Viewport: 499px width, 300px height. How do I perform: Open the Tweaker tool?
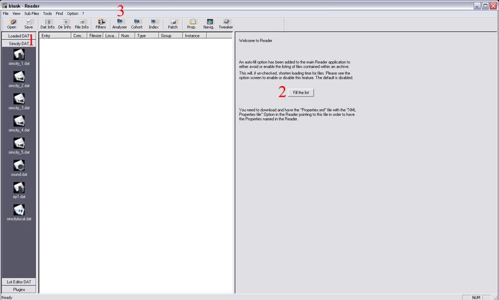pyautogui.click(x=226, y=24)
